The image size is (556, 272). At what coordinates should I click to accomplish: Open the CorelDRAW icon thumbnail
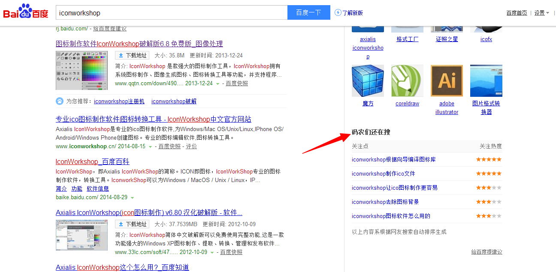click(407, 81)
